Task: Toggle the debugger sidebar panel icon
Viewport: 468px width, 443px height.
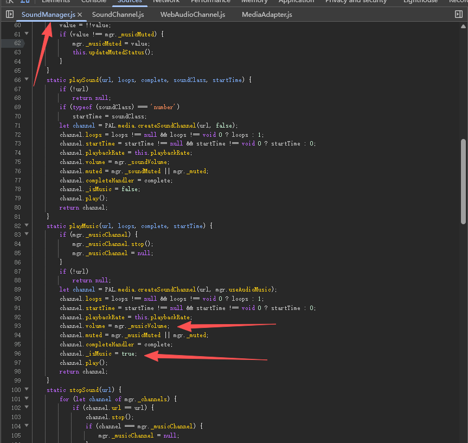Action: [x=458, y=14]
